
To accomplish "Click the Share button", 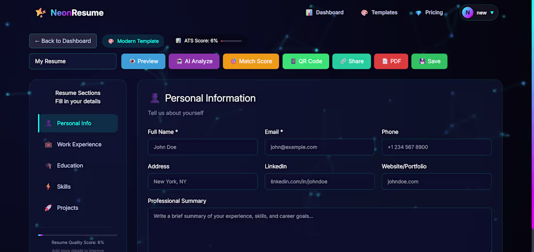I will pyautogui.click(x=351, y=61).
